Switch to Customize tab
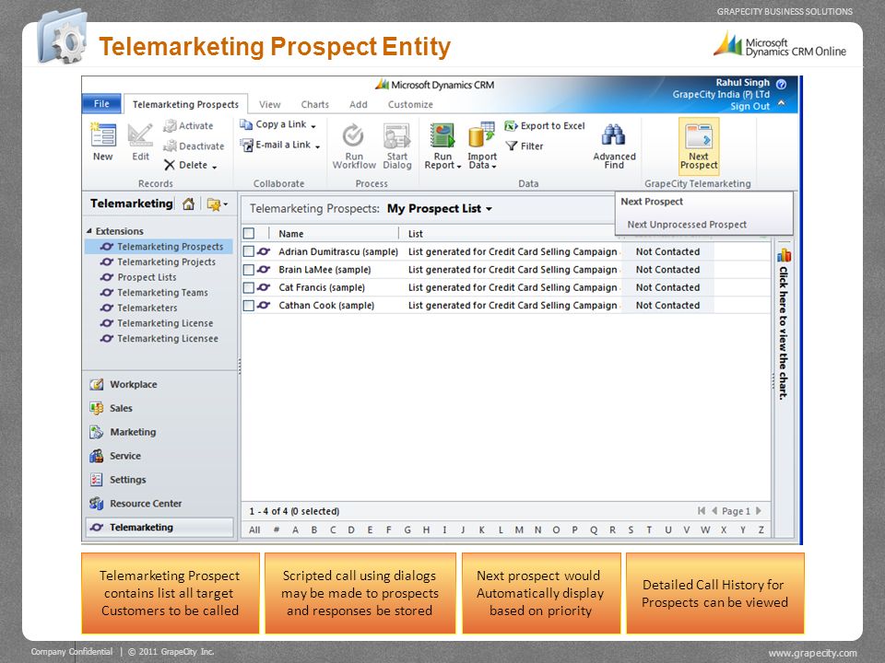The image size is (885, 663). [410, 104]
